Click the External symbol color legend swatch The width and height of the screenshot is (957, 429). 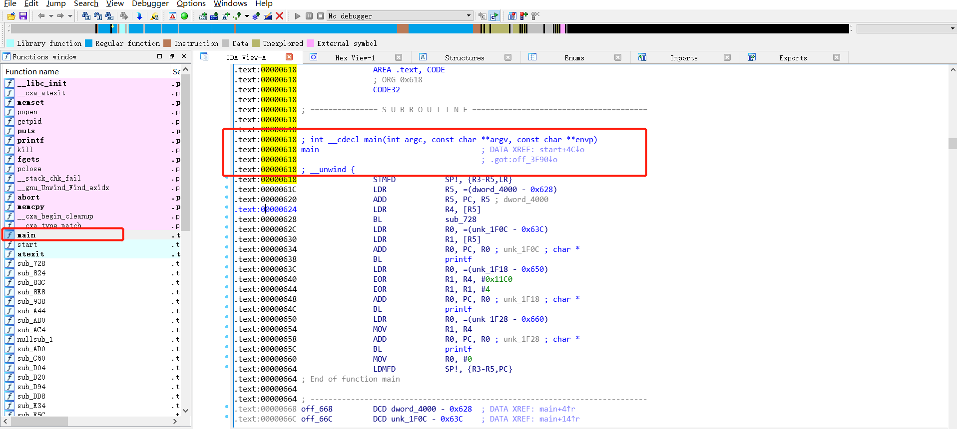311,43
